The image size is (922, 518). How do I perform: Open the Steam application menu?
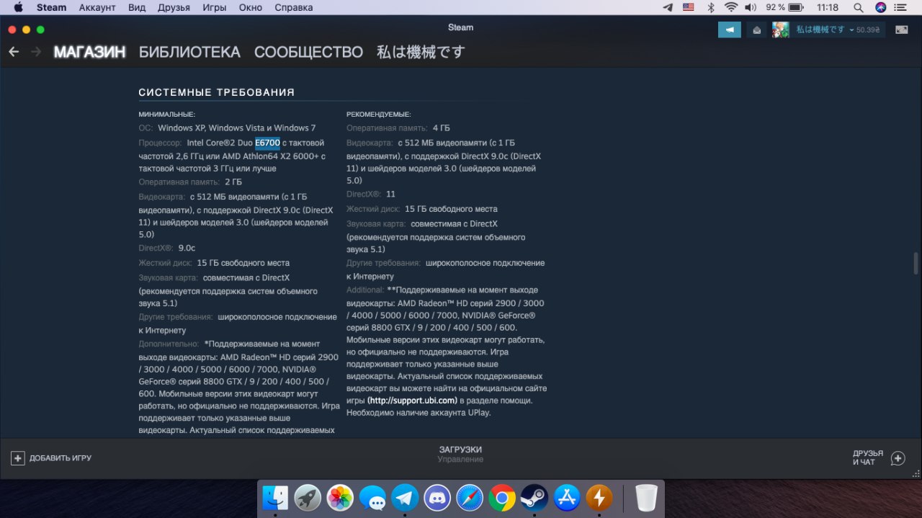[x=51, y=7]
